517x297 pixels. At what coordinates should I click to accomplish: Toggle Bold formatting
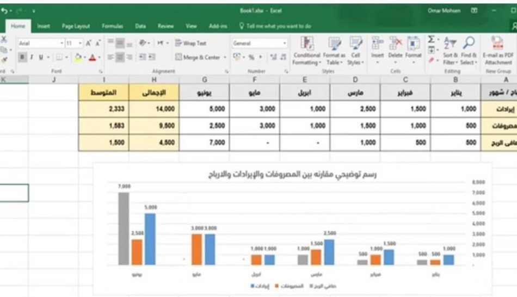22,57
